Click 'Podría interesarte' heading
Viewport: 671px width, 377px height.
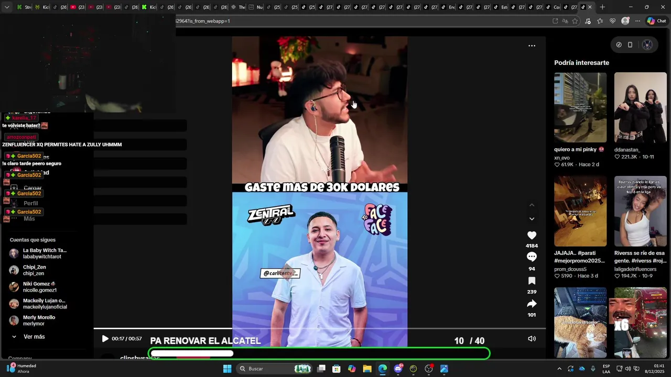coord(581,63)
